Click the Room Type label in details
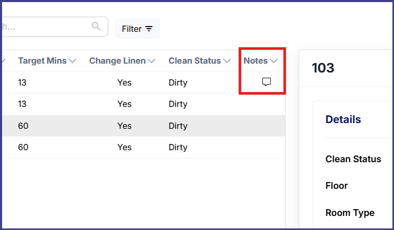The image size is (394, 230). 350,213
